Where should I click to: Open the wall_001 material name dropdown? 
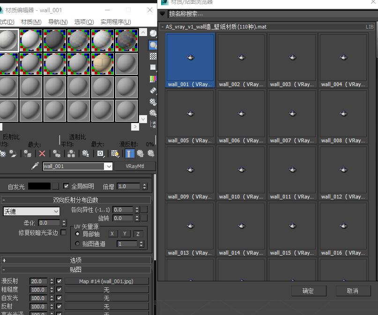point(109,166)
